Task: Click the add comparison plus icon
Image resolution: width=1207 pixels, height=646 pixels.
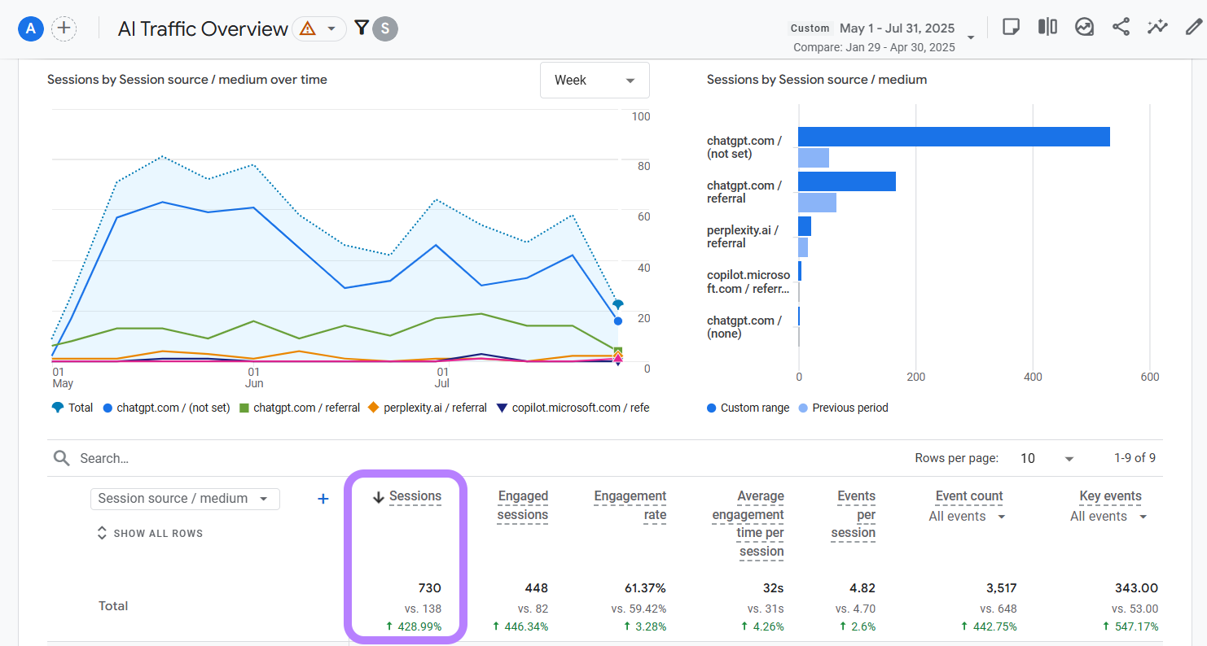Action: [x=64, y=28]
